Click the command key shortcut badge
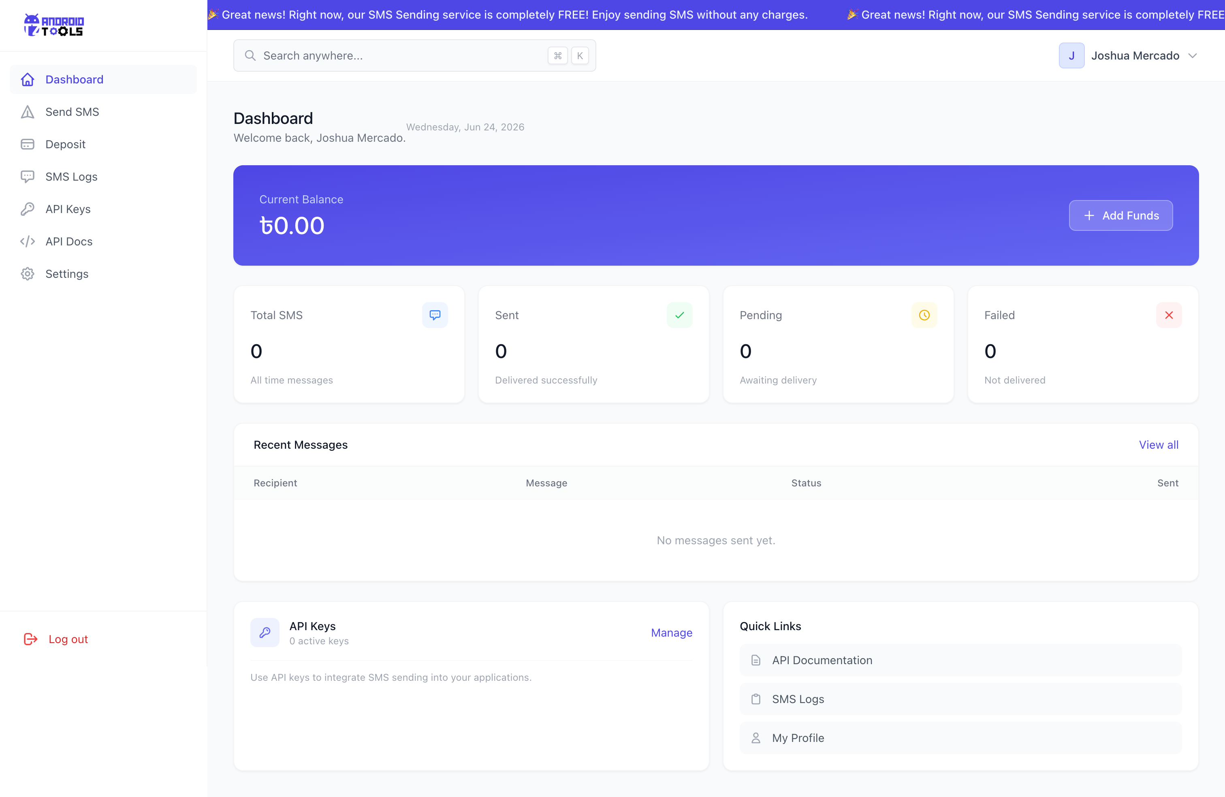The image size is (1225, 797). pos(557,55)
